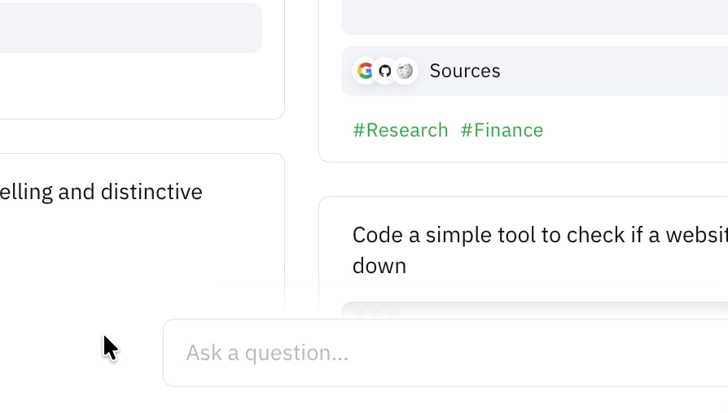The height and width of the screenshot is (413, 728).
Task: Expand the Sources bar via its empty area
Action: [x=613, y=71]
